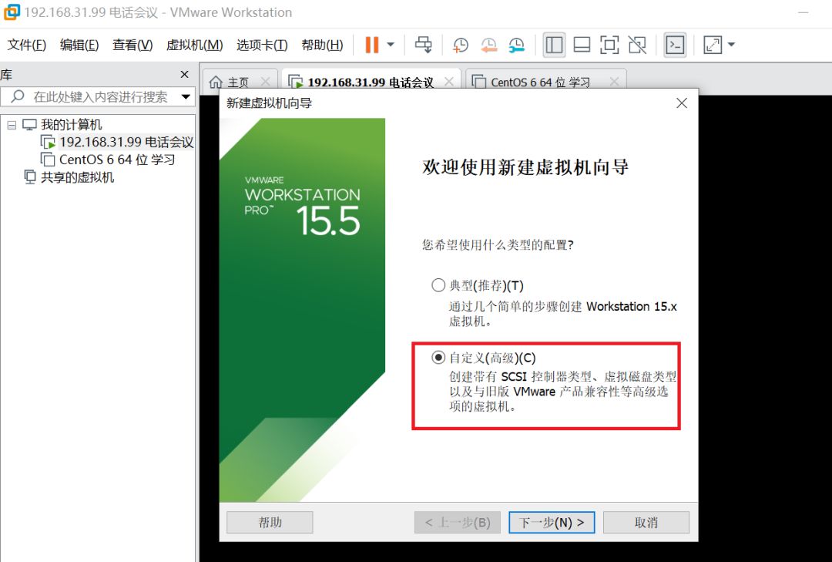
Task: Open the 选项卡(T) menu
Action: (x=262, y=45)
